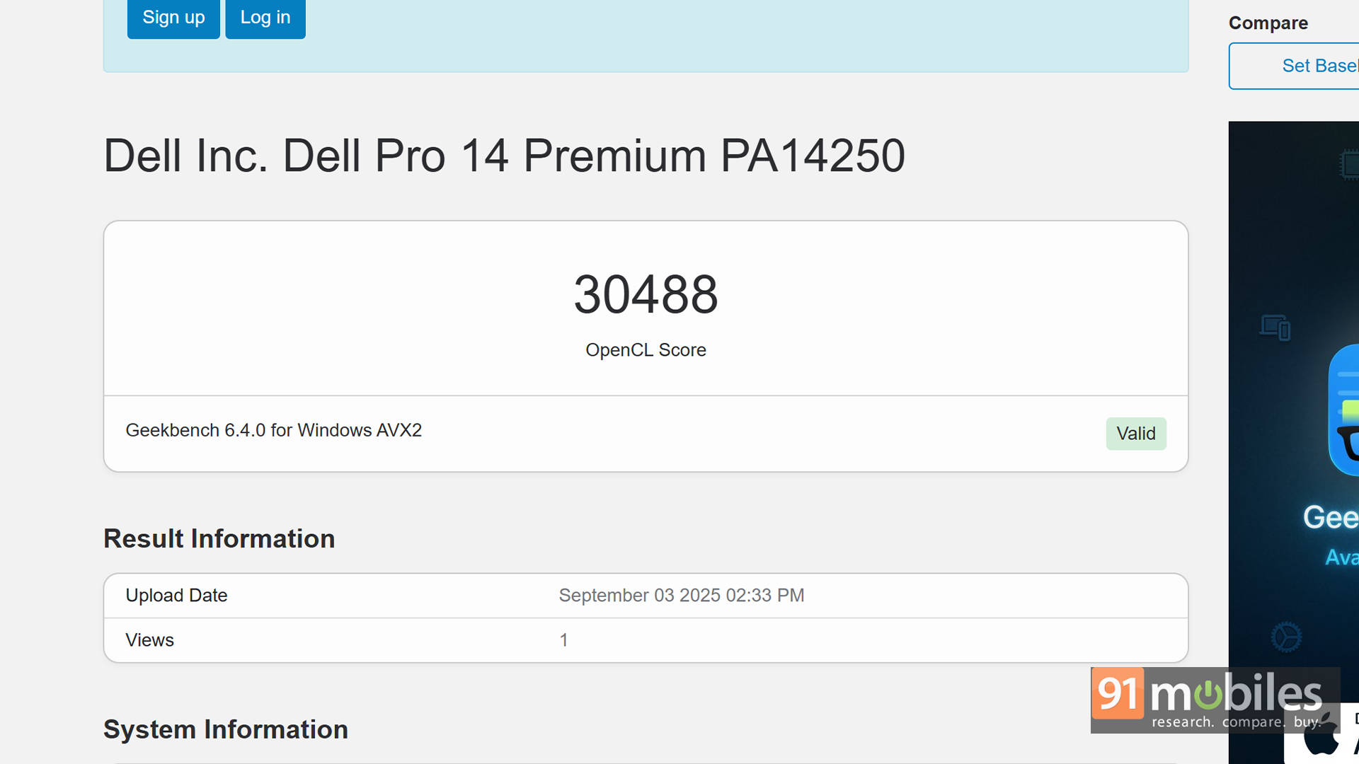Click the 91mobiles watermark logo

pyautogui.click(x=1215, y=700)
